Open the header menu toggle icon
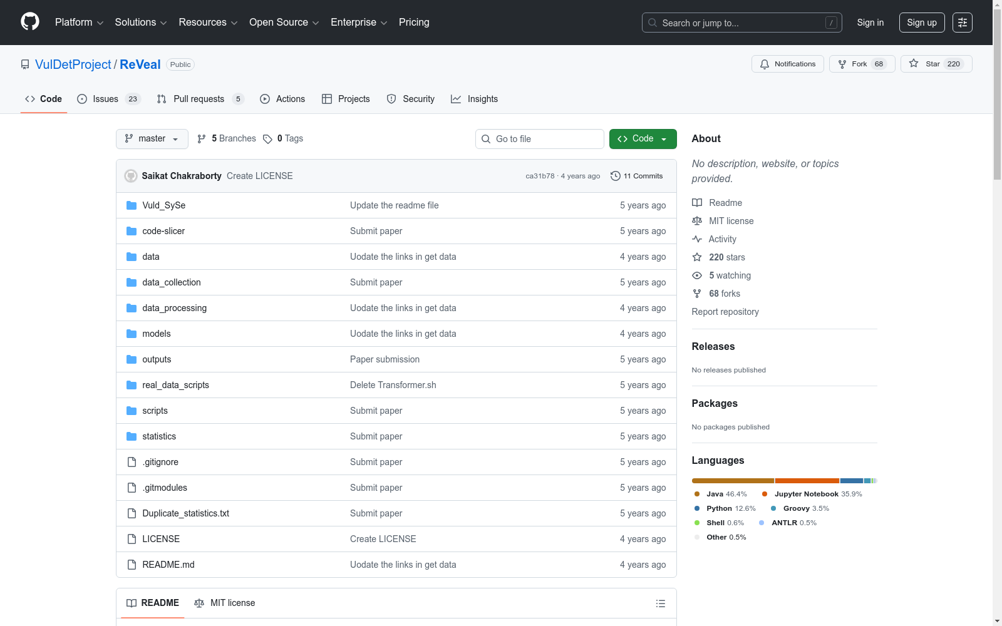 point(963,23)
